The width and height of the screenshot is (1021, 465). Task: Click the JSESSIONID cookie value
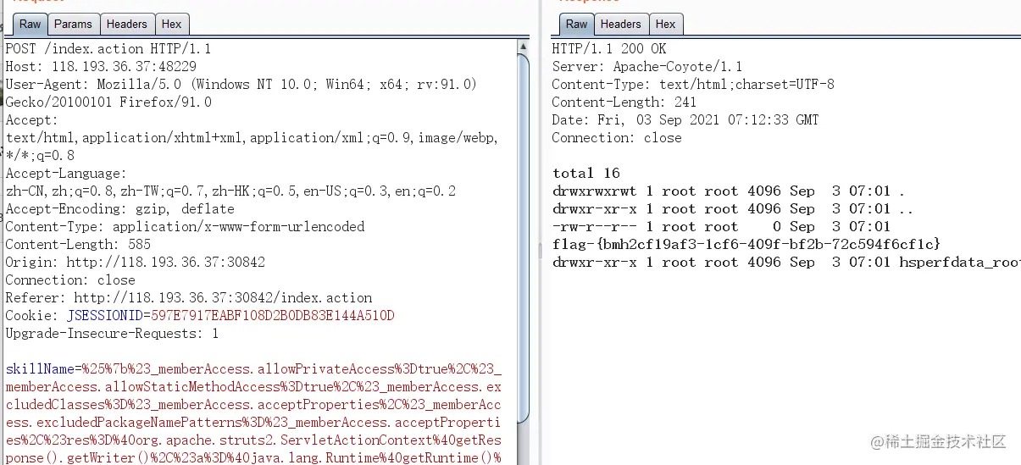[x=273, y=316]
